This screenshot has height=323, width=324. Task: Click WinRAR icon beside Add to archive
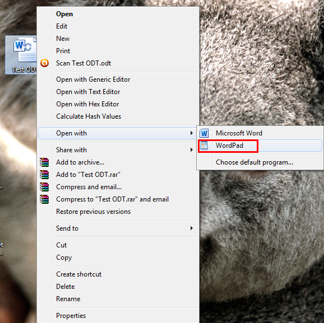tap(44, 162)
